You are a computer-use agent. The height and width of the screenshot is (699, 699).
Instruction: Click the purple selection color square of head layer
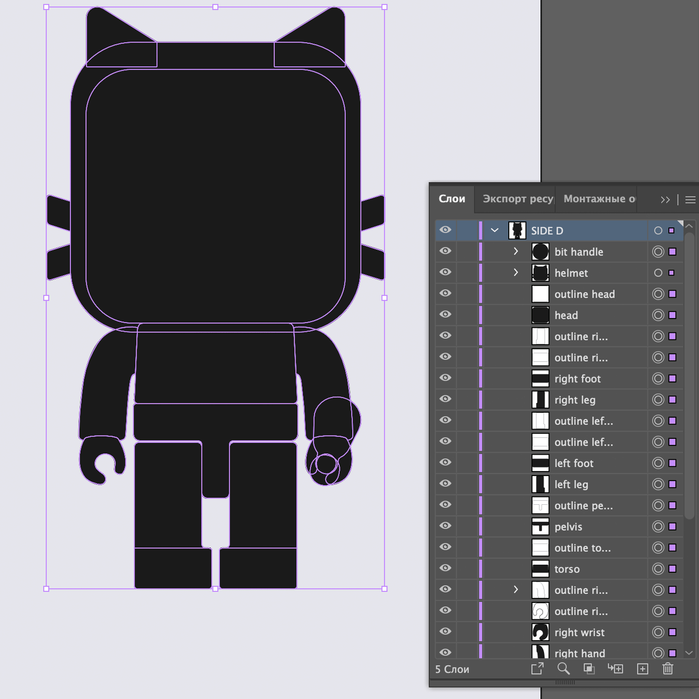(673, 315)
